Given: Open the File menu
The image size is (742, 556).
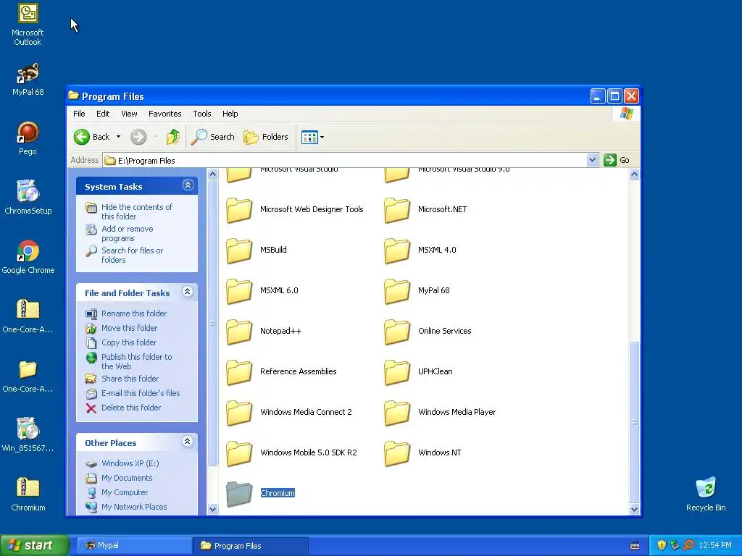Looking at the screenshot, I should pyautogui.click(x=79, y=114).
